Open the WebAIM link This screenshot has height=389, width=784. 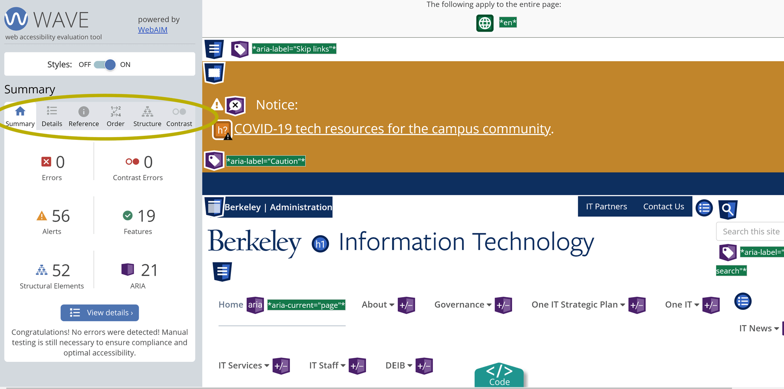(153, 29)
